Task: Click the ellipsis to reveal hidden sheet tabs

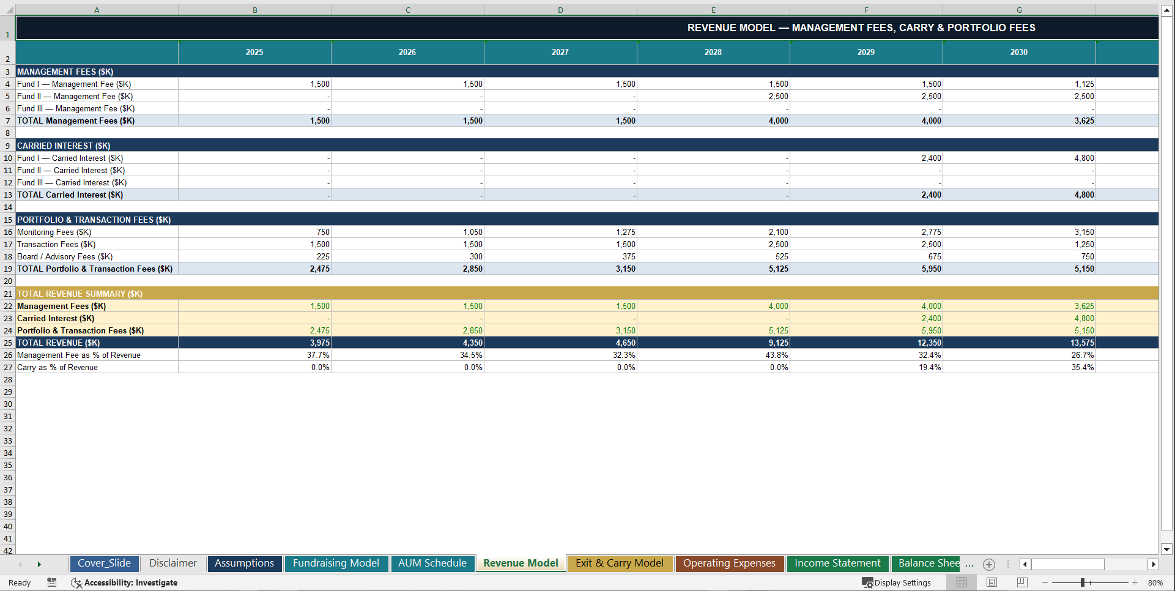Action: pyautogui.click(x=968, y=564)
